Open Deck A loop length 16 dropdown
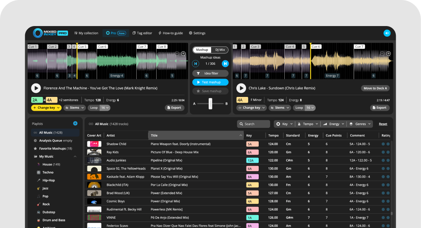The image size is (421, 228). click(x=105, y=108)
